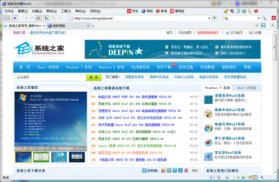Expand the 全站搜索 category dropdown

click(x=32, y=77)
